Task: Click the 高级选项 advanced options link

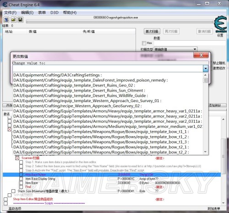Action: 15,208
